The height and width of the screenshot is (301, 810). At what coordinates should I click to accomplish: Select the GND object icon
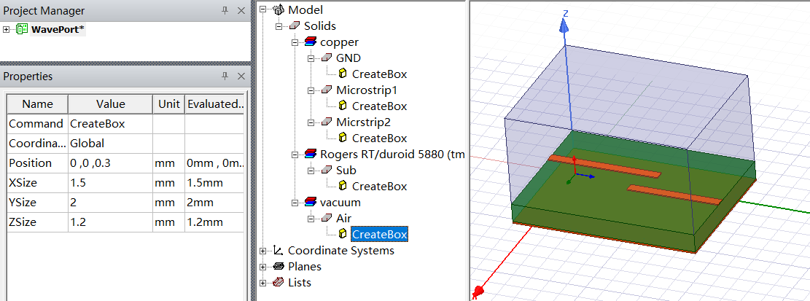327,58
